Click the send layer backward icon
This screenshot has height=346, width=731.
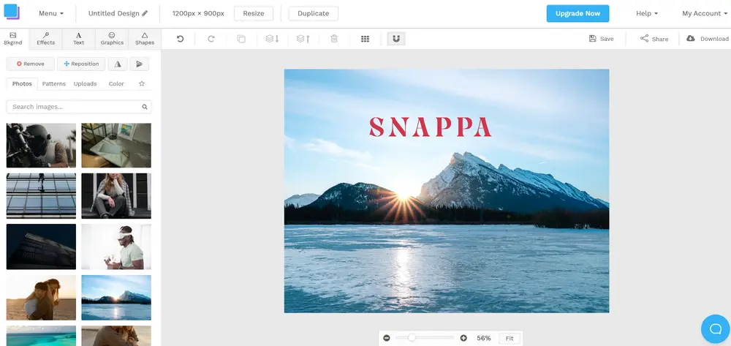click(x=272, y=39)
